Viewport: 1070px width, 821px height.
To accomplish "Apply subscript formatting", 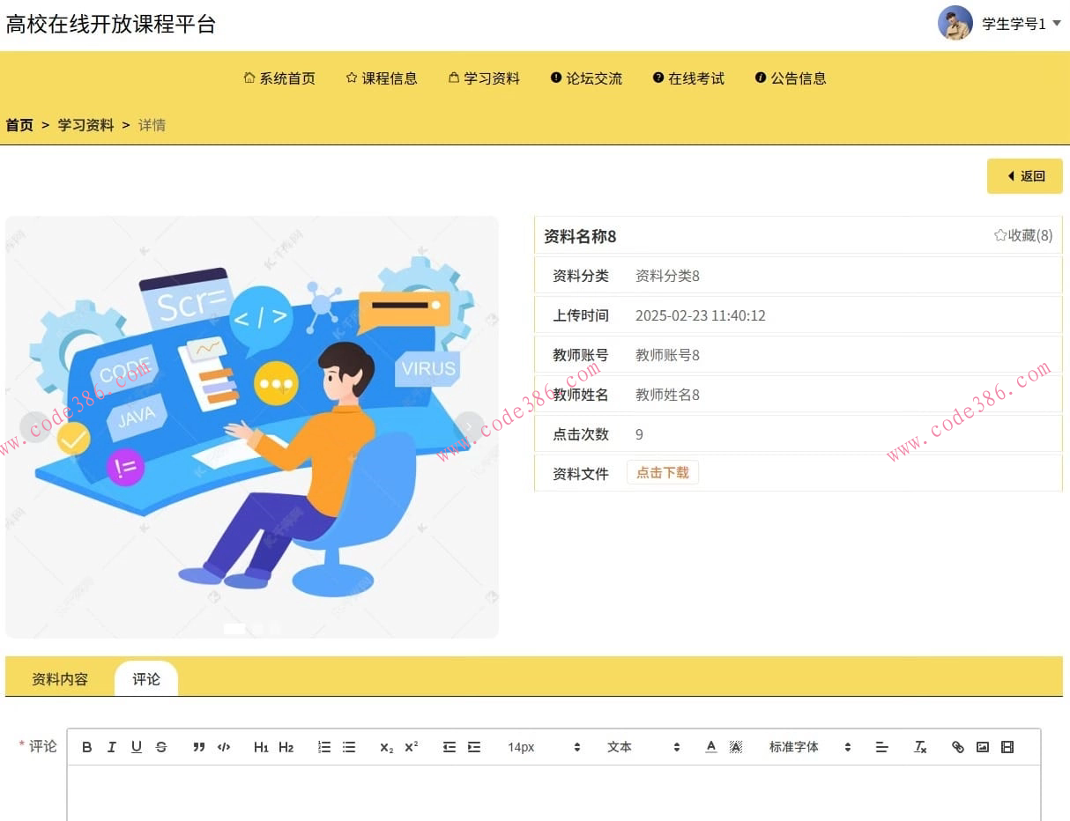I will coord(385,746).
